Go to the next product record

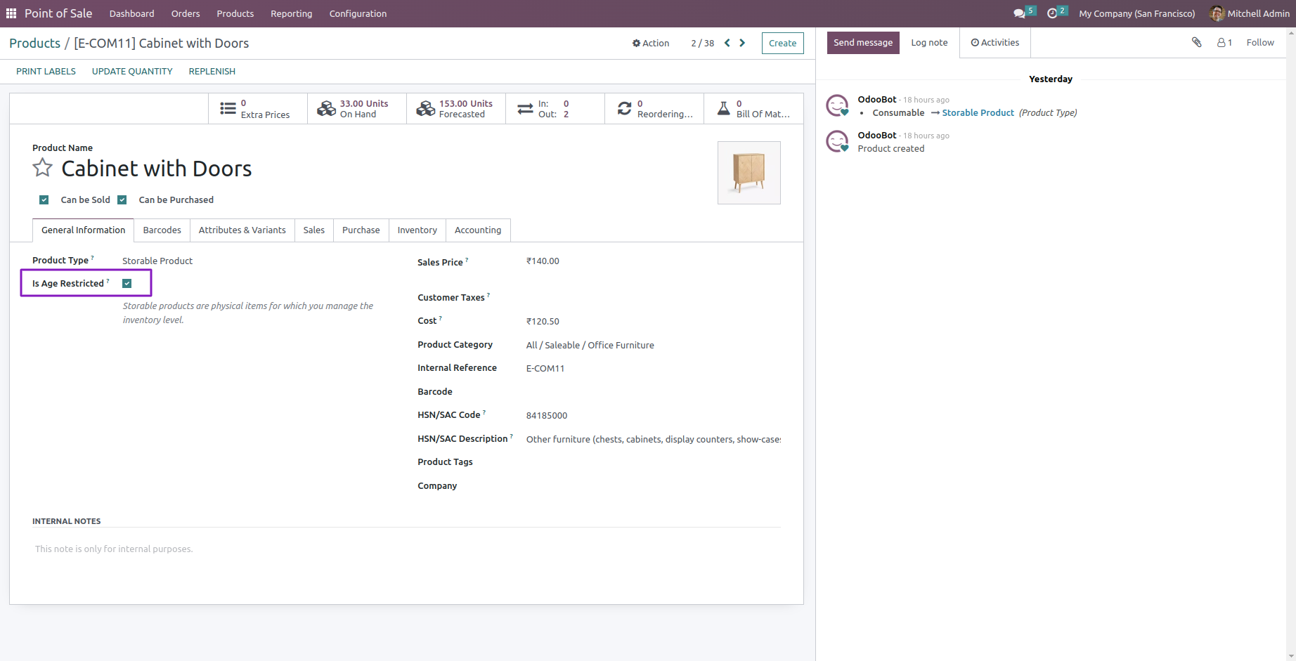coord(742,43)
